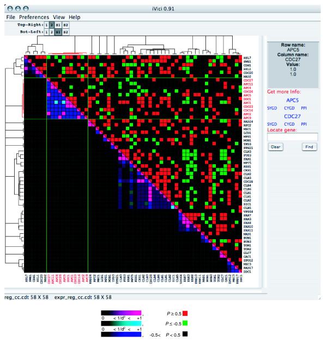327x342 pixels.
Task: Toggle S1 in the Bot-Left row
Action: (x=58, y=32)
